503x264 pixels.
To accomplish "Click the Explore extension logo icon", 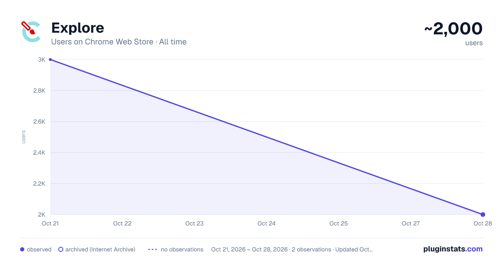I will click(31, 31).
